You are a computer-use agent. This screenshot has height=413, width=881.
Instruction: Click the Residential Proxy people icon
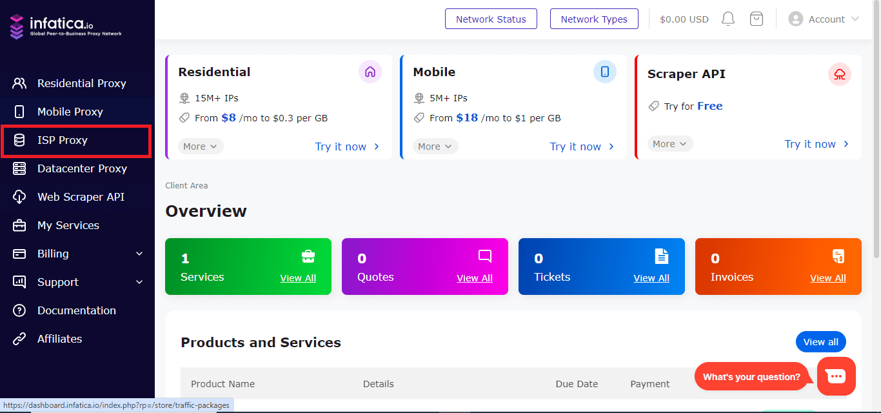19,83
